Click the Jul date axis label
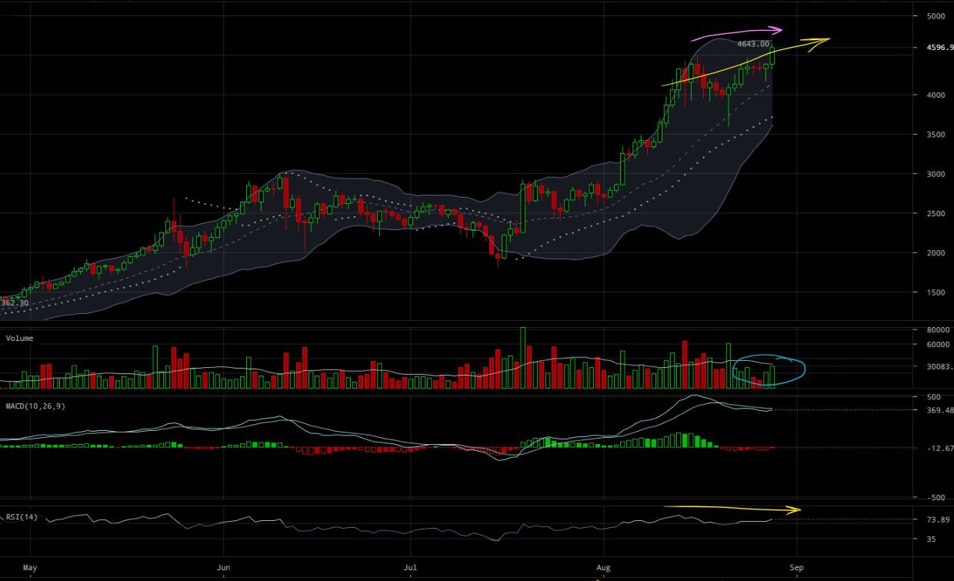 (412, 568)
